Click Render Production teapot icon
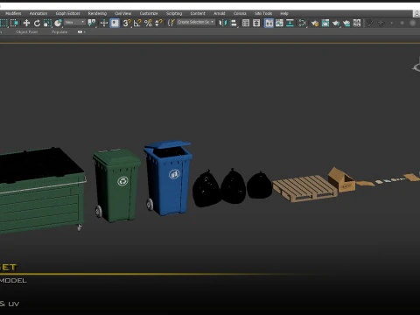The height and width of the screenshot is (315, 420). [x=336, y=23]
